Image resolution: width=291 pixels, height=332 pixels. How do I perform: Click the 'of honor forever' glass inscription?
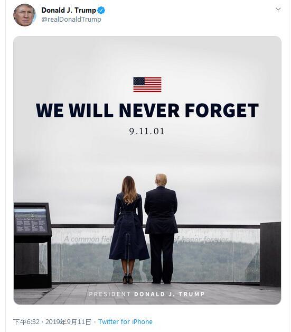click(x=201, y=239)
